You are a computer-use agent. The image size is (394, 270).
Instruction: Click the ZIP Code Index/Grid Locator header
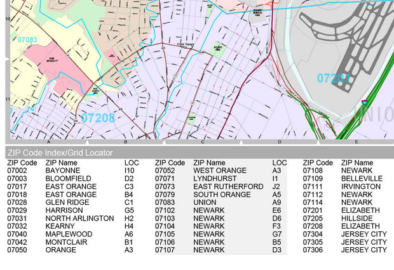click(x=60, y=153)
